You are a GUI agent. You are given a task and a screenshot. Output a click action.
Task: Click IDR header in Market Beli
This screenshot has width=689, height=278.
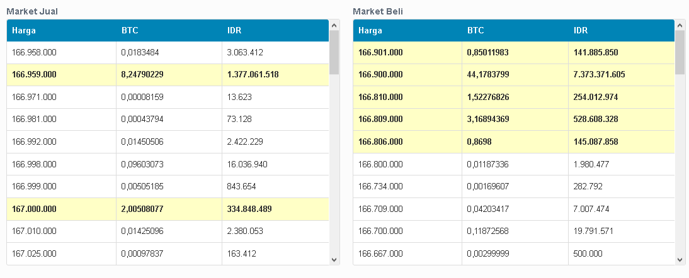tap(581, 30)
